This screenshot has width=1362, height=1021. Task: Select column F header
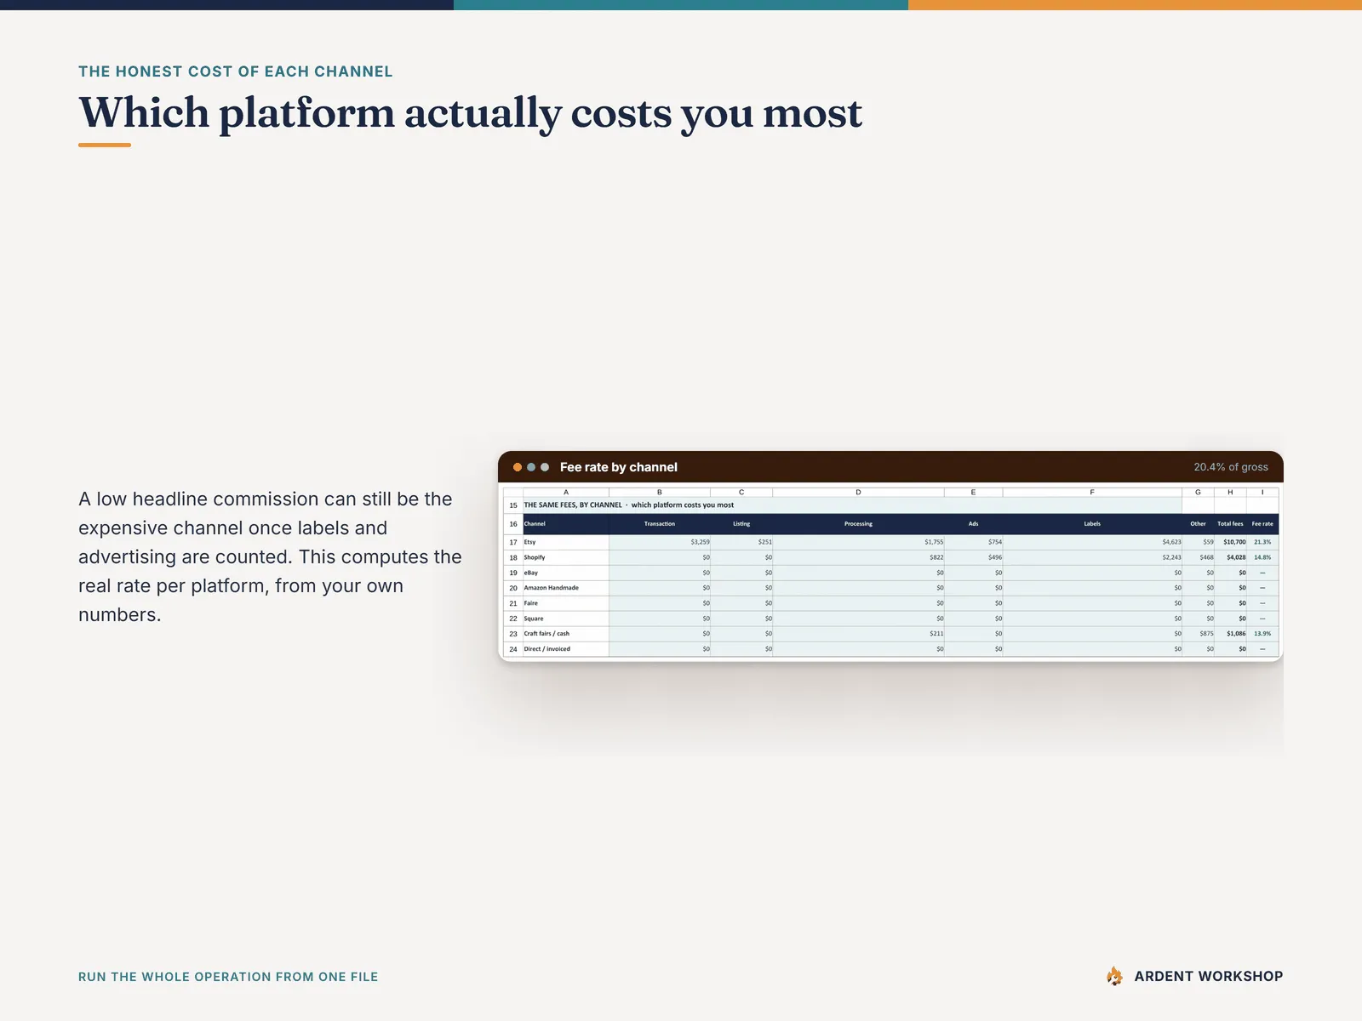coord(1092,493)
